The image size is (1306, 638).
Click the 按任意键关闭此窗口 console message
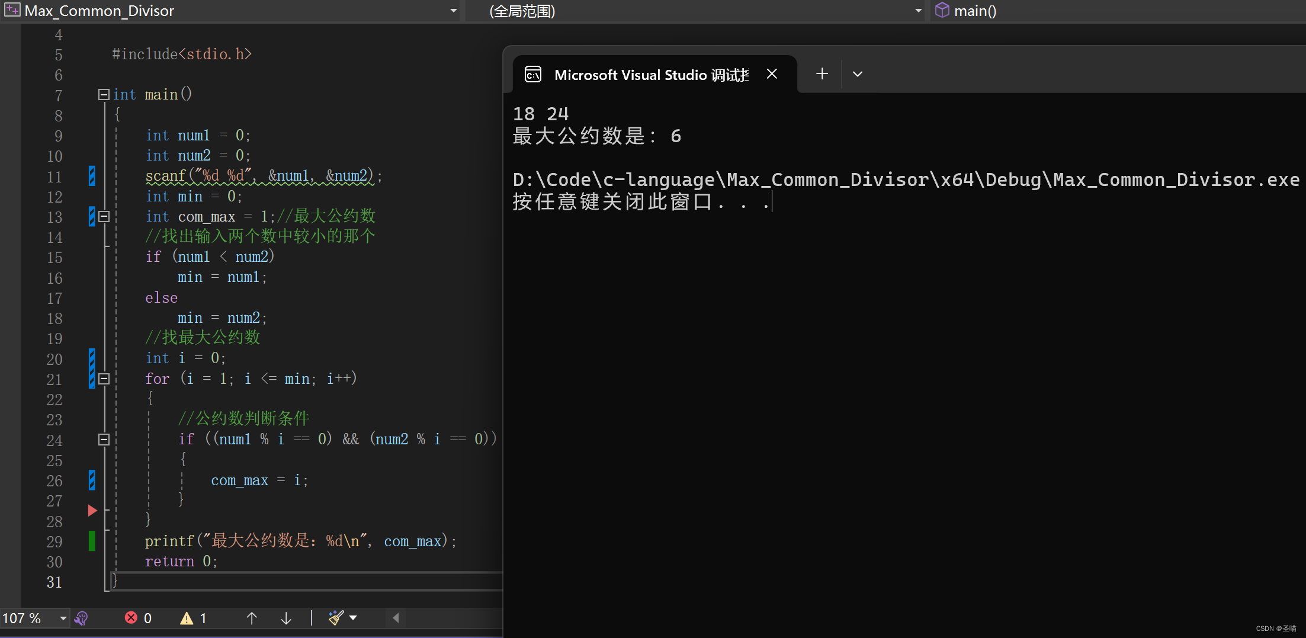(641, 202)
